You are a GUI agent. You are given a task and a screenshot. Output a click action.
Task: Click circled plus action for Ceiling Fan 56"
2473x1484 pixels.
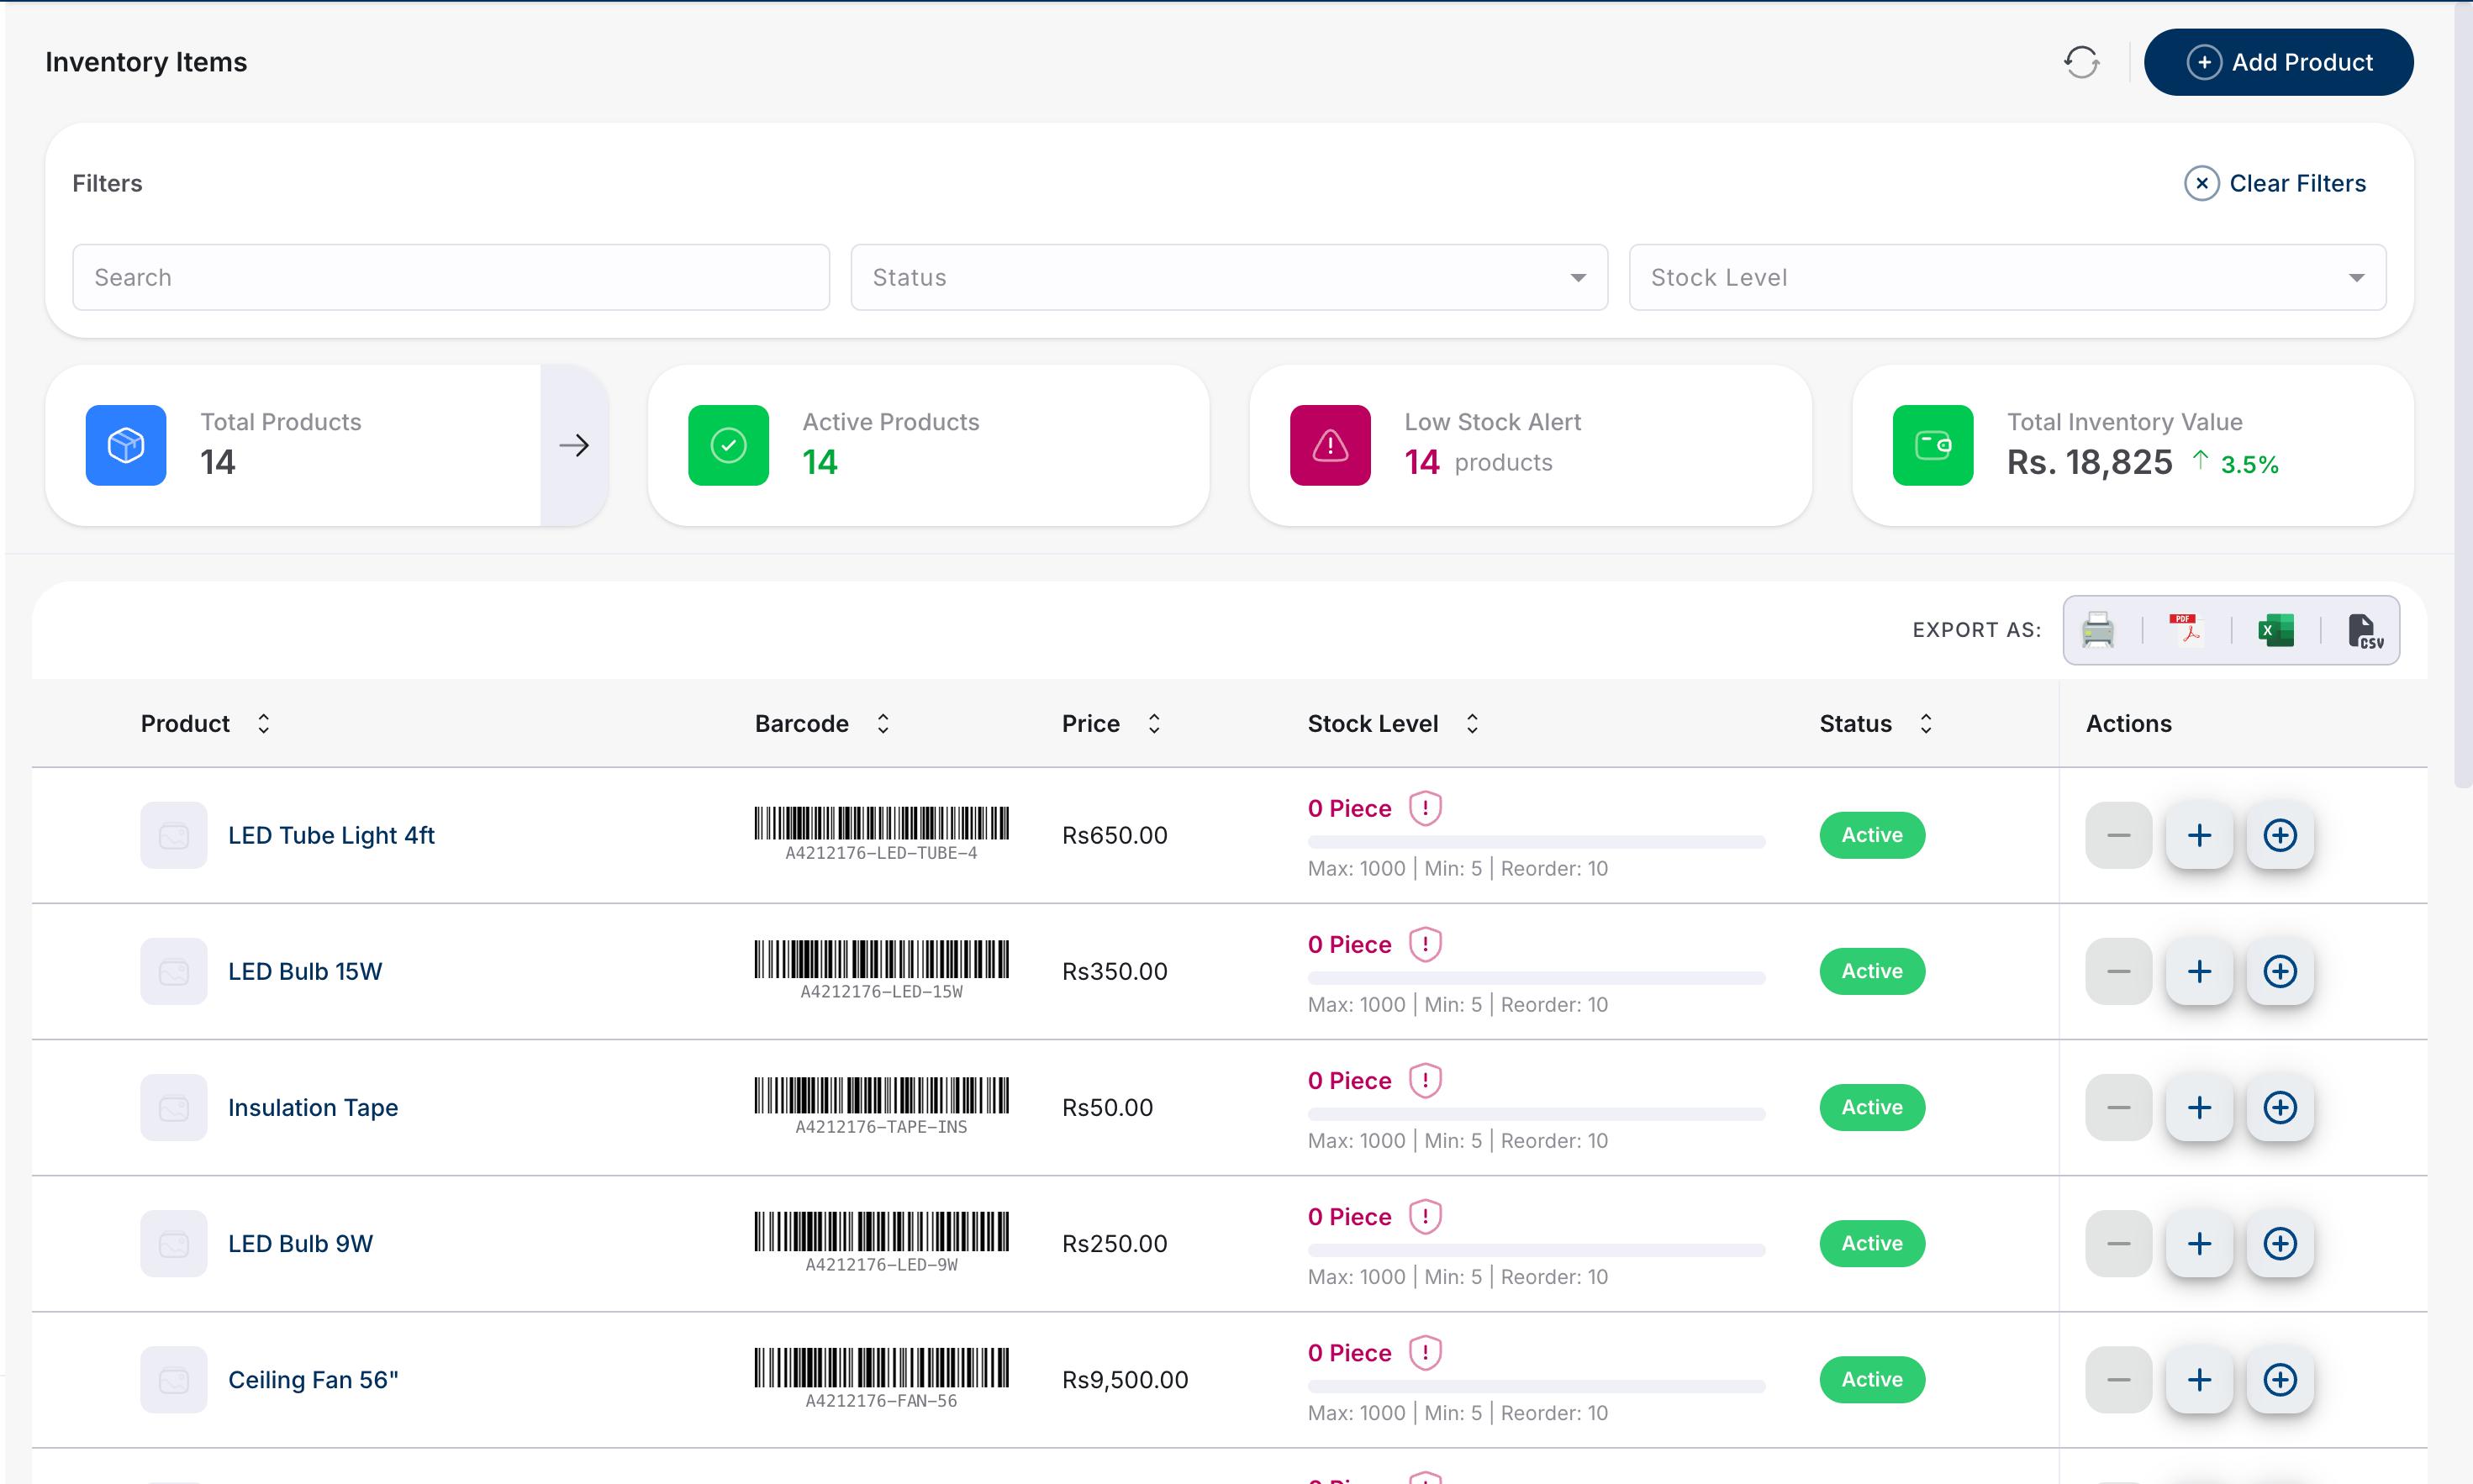coord(2280,1379)
